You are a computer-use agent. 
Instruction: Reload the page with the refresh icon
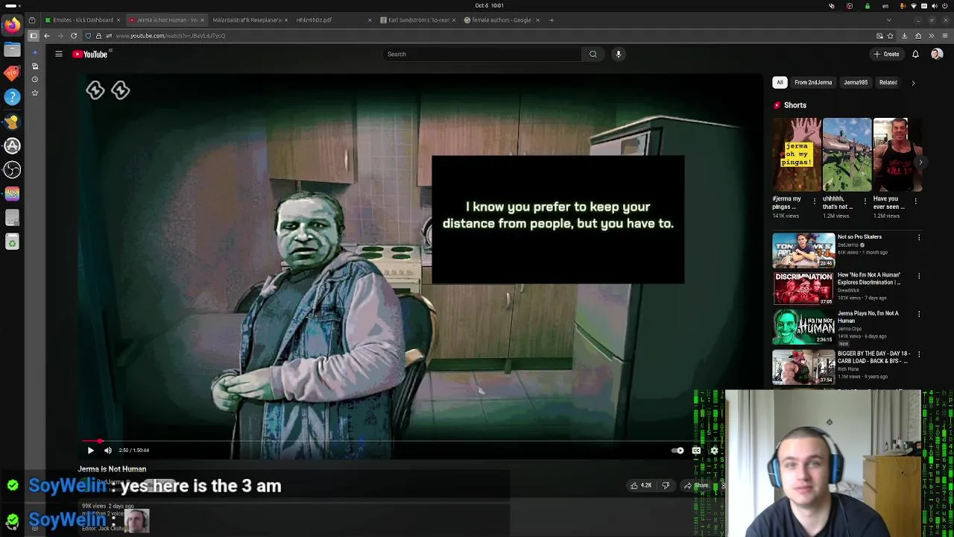(74, 36)
